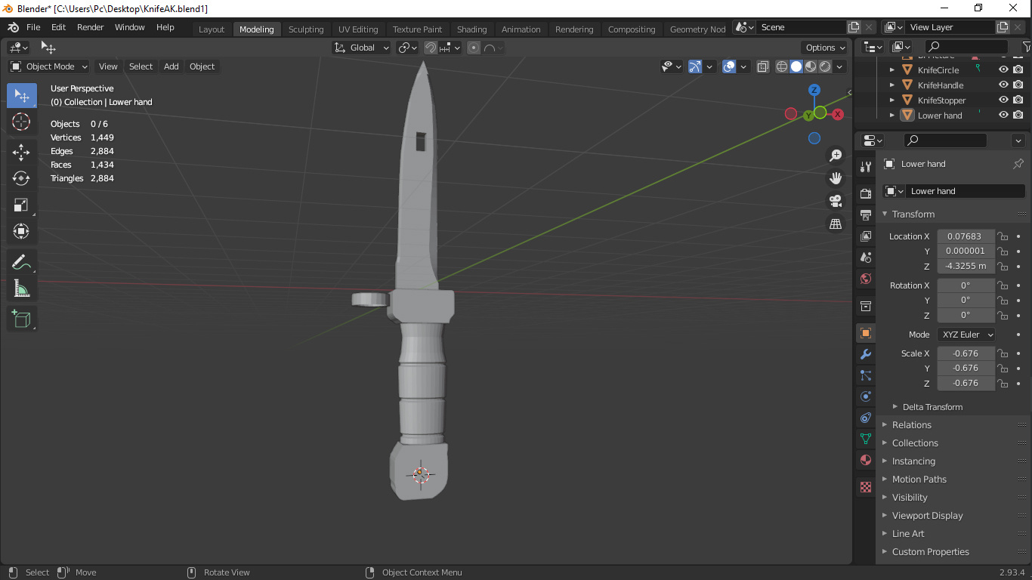This screenshot has height=580, width=1032.
Task: Open the Output properties tab
Action: tap(866, 215)
